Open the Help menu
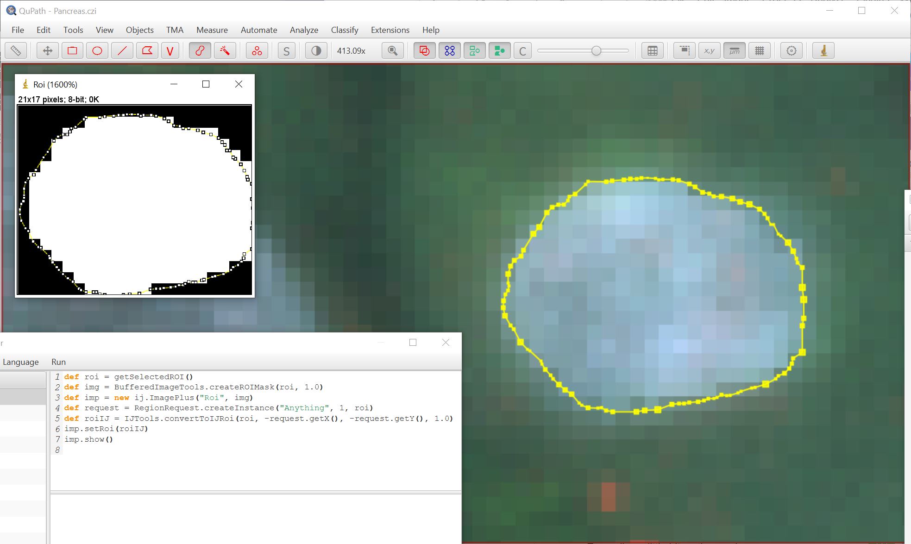Screen dimensions: 911x544 431,30
